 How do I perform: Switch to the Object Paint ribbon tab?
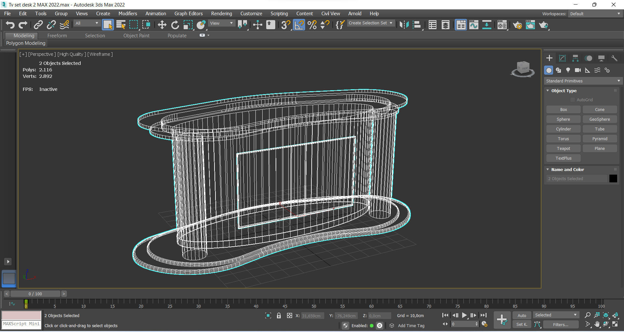[136, 36]
